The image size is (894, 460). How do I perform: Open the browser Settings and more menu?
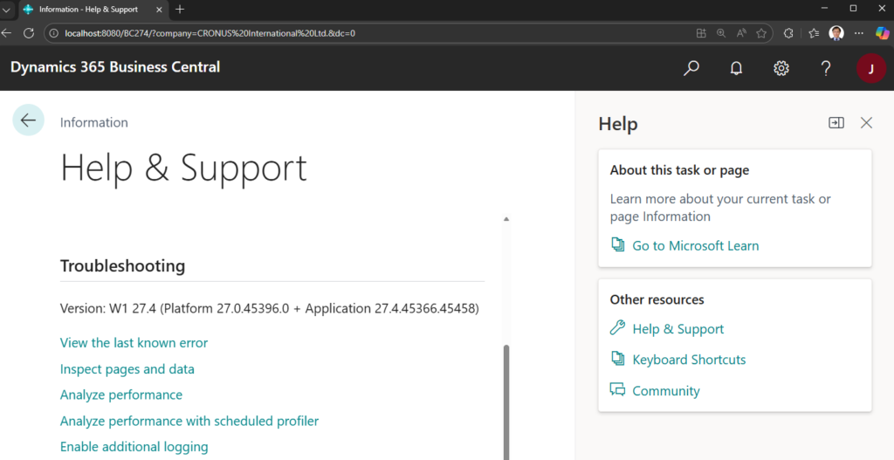pos(858,33)
